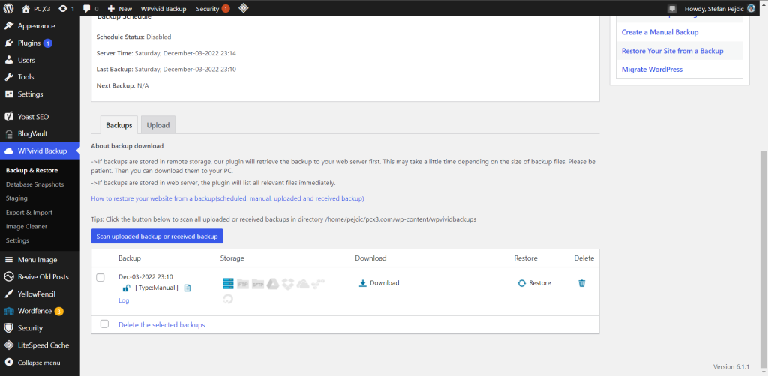This screenshot has width=768, height=376.
Task: Switch to the Backups tab
Action: tap(119, 125)
